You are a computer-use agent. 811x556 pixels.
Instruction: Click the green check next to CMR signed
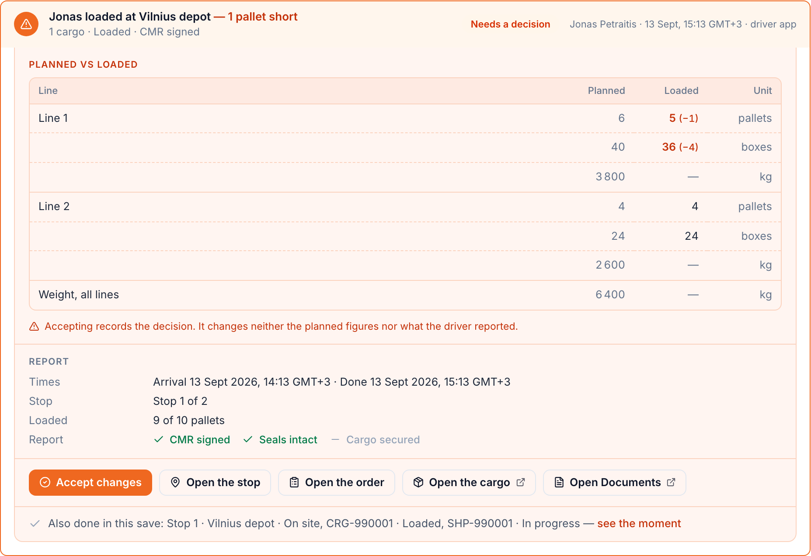tap(159, 439)
